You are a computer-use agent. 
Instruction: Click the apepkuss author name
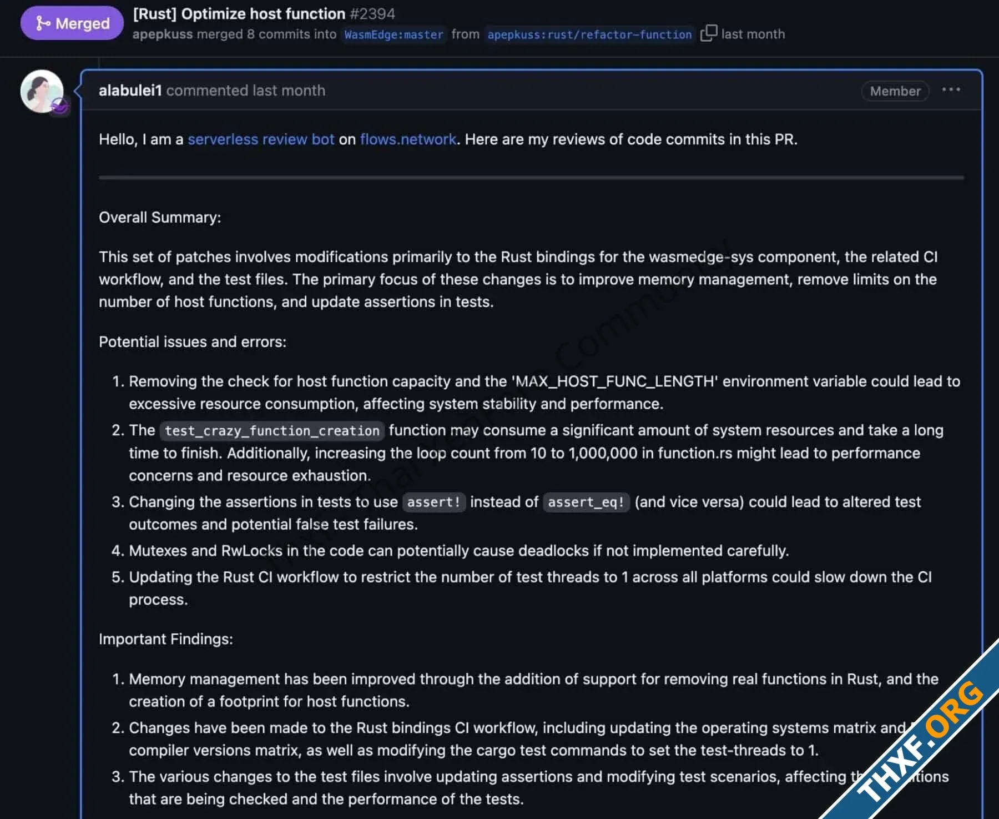point(163,34)
